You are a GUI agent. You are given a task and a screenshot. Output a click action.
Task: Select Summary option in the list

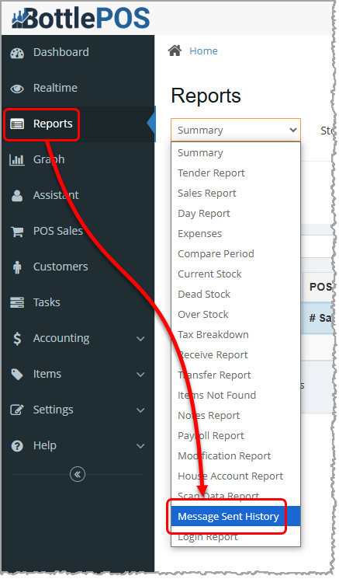pyautogui.click(x=236, y=153)
